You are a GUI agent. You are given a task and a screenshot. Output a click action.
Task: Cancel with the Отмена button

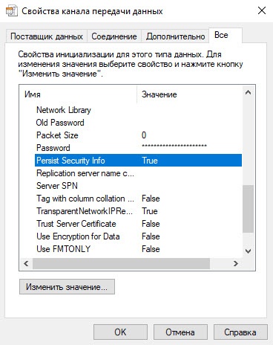(x=180, y=332)
